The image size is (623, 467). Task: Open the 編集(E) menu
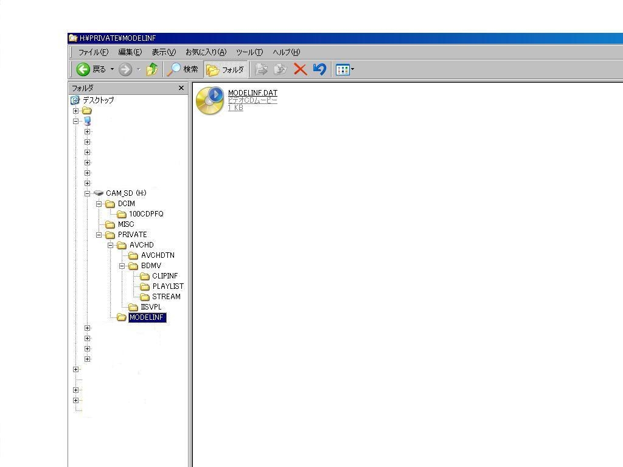coord(130,52)
